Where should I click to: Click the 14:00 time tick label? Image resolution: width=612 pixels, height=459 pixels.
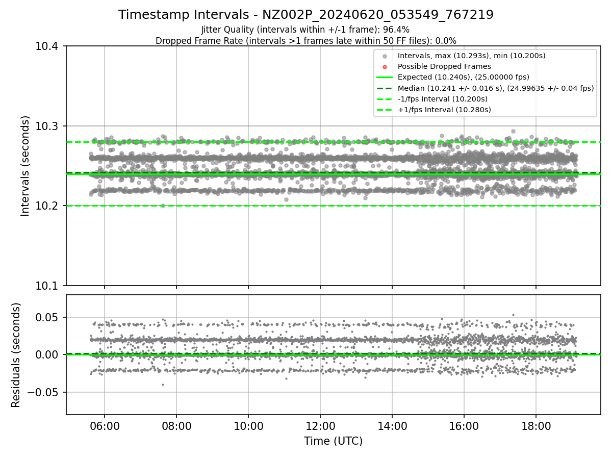tap(392, 426)
